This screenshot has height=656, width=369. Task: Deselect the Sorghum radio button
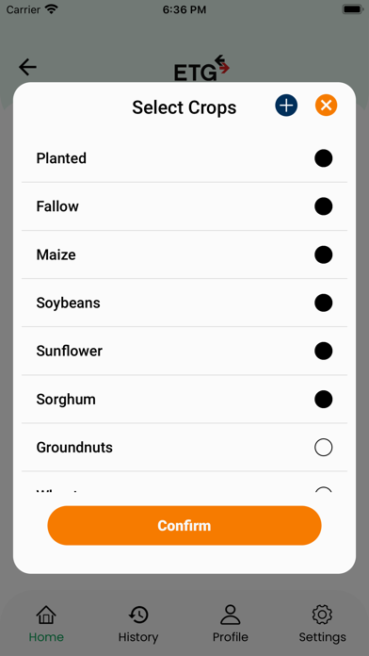[324, 400]
